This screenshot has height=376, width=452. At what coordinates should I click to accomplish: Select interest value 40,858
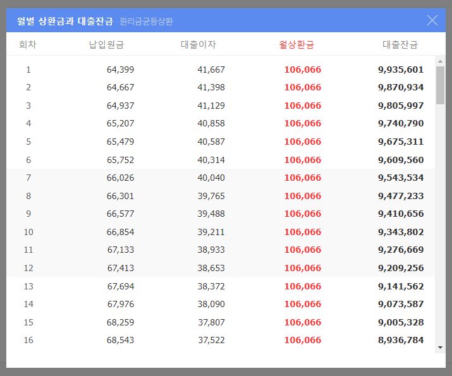coord(211,123)
